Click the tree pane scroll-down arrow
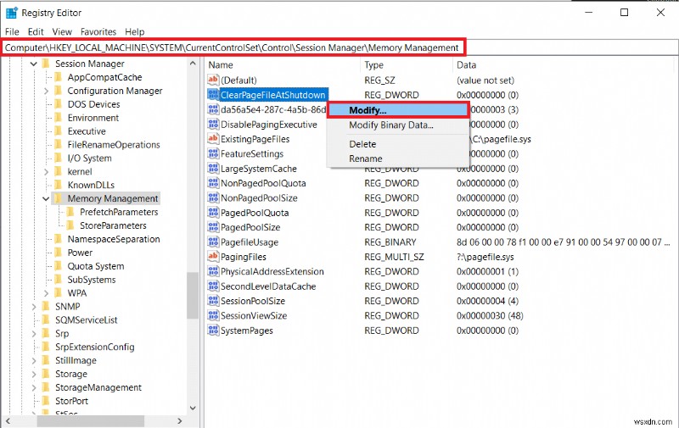 193,408
